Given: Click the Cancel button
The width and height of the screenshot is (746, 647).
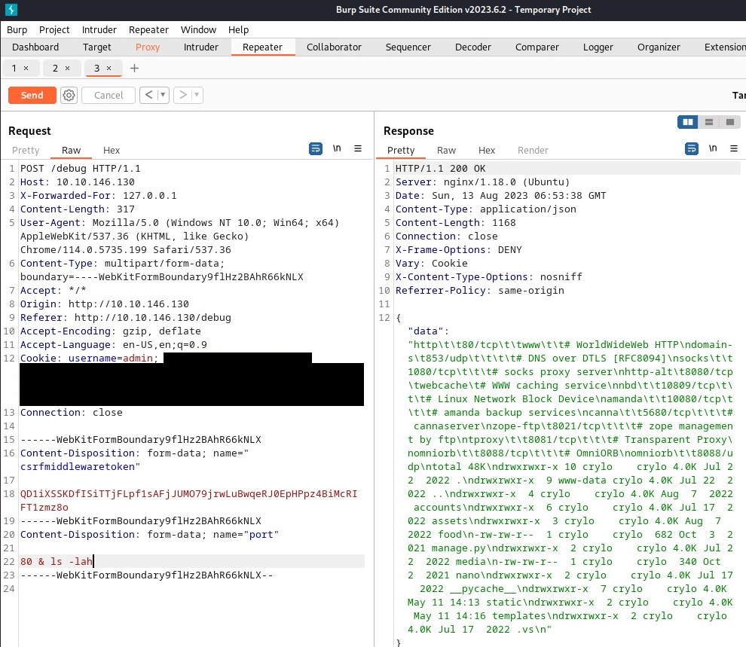Looking at the screenshot, I should click(x=109, y=95).
